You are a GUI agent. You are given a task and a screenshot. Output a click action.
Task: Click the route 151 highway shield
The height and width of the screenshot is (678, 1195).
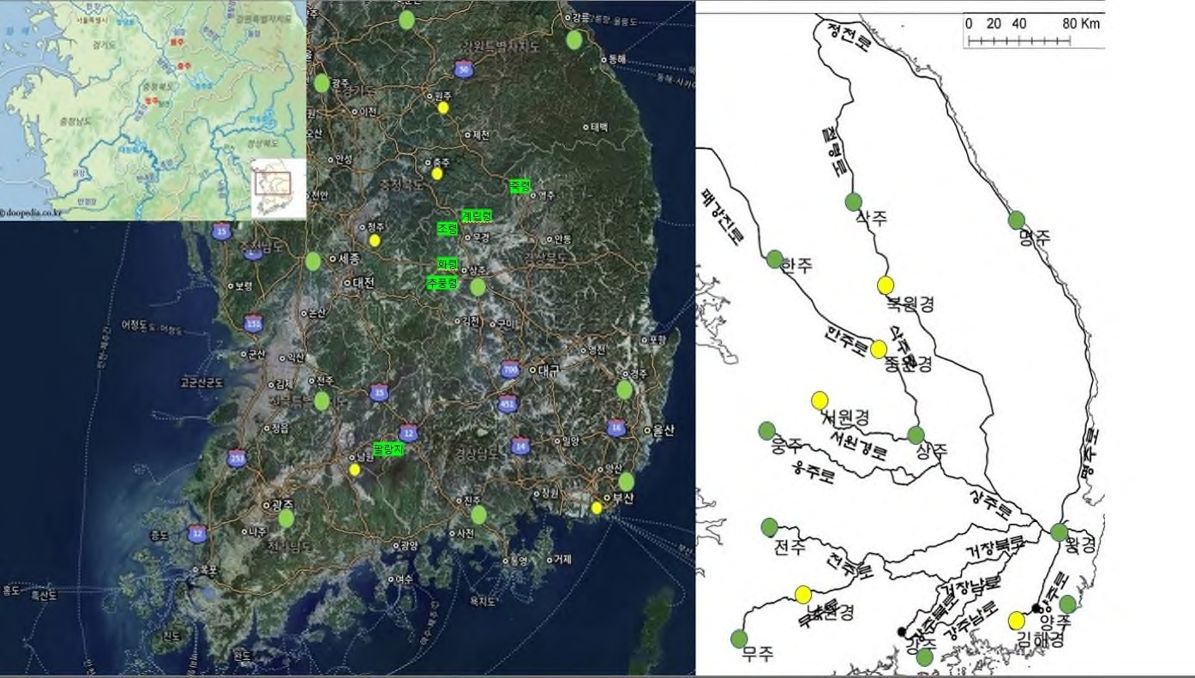click(254, 323)
